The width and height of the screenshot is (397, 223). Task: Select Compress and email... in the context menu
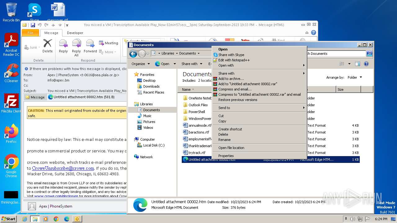(x=259, y=89)
